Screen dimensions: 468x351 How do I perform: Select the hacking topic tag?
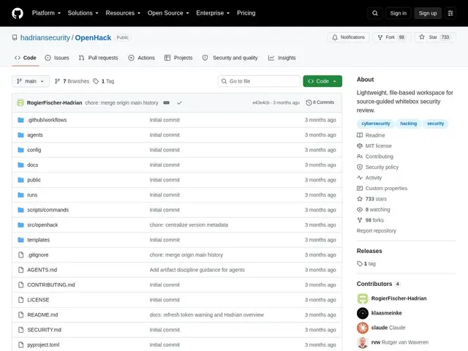pos(408,124)
